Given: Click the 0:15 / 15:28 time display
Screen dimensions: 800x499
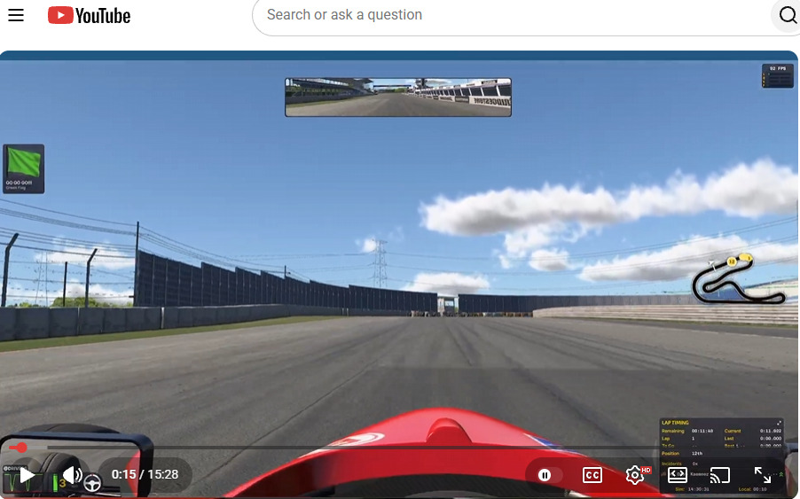Looking at the screenshot, I should tap(145, 474).
